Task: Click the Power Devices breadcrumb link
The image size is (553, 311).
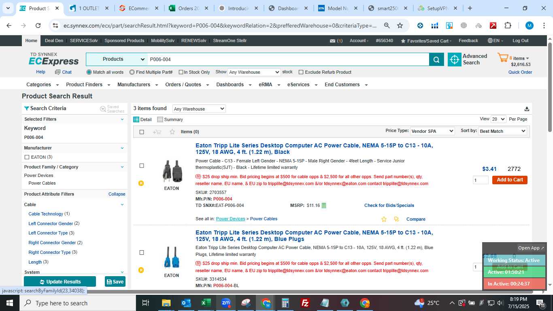Action: click(230, 219)
